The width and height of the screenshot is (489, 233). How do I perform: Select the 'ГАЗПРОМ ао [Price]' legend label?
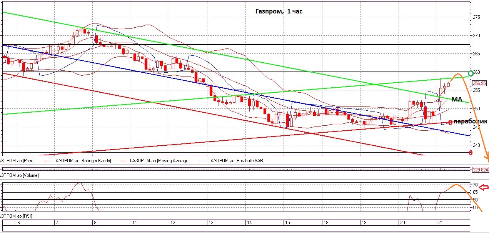(17, 160)
